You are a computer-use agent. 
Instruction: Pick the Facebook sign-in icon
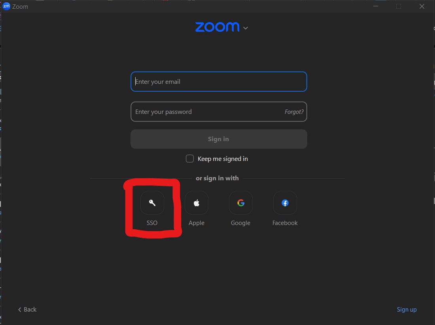click(285, 203)
